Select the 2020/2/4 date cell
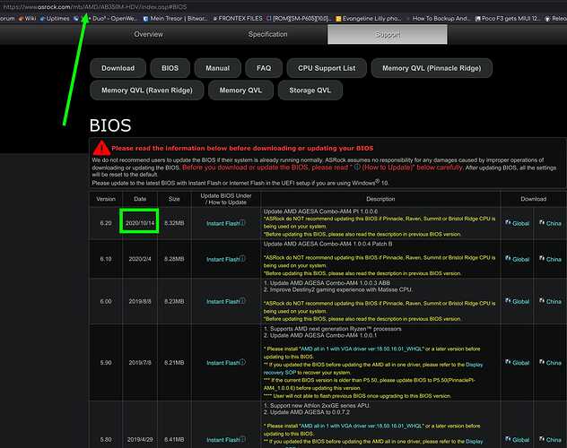Image resolution: width=567 pixels, height=448 pixels. (140, 259)
